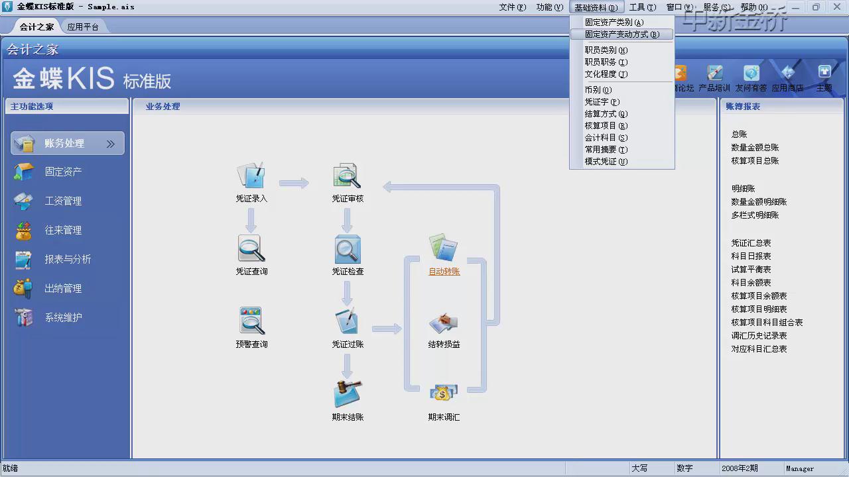Click the 应用商店 app store icon

(x=787, y=73)
